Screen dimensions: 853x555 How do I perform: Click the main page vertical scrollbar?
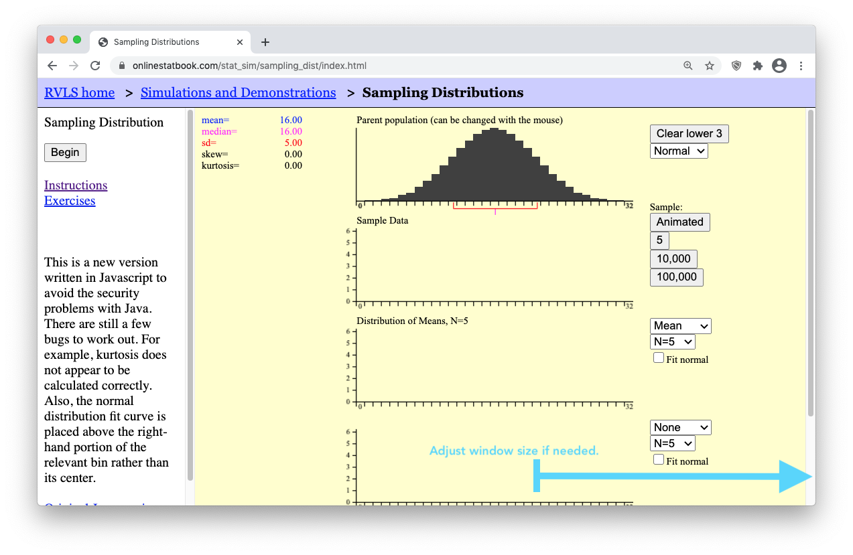[810, 268]
